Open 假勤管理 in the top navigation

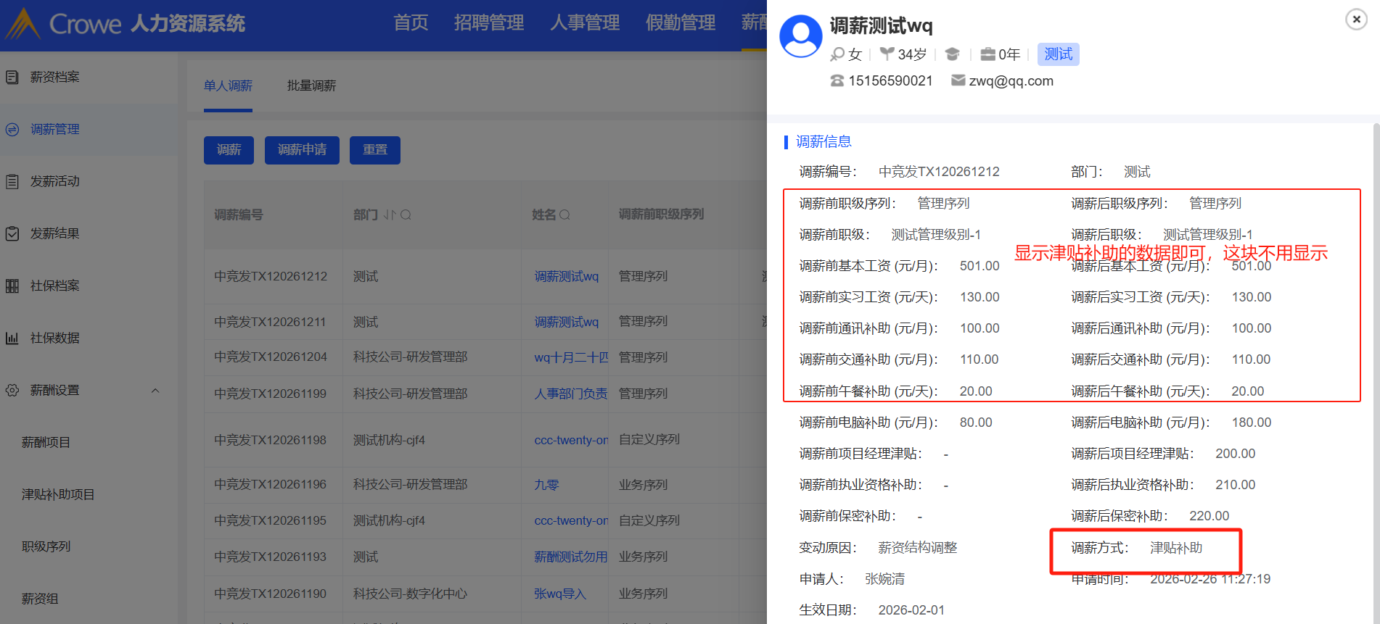point(680,22)
